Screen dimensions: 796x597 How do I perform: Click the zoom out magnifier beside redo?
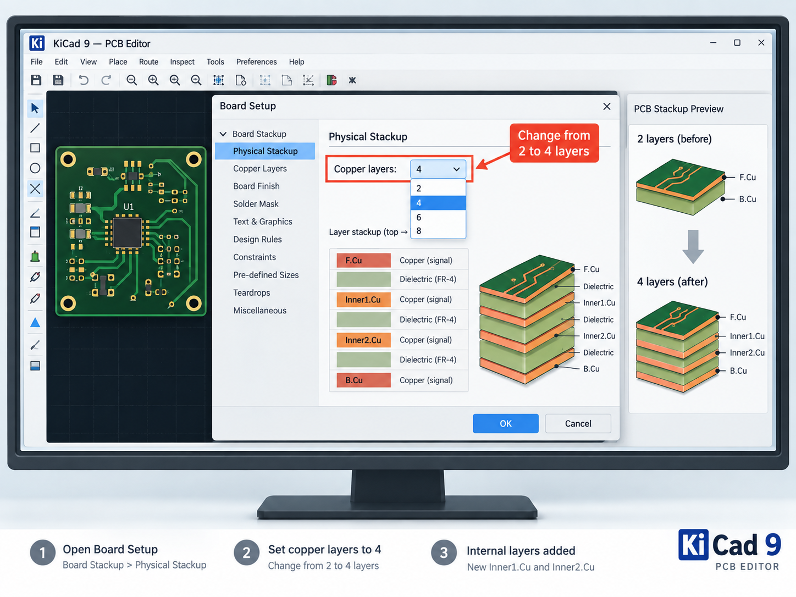pyautogui.click(x=131, y=80)
